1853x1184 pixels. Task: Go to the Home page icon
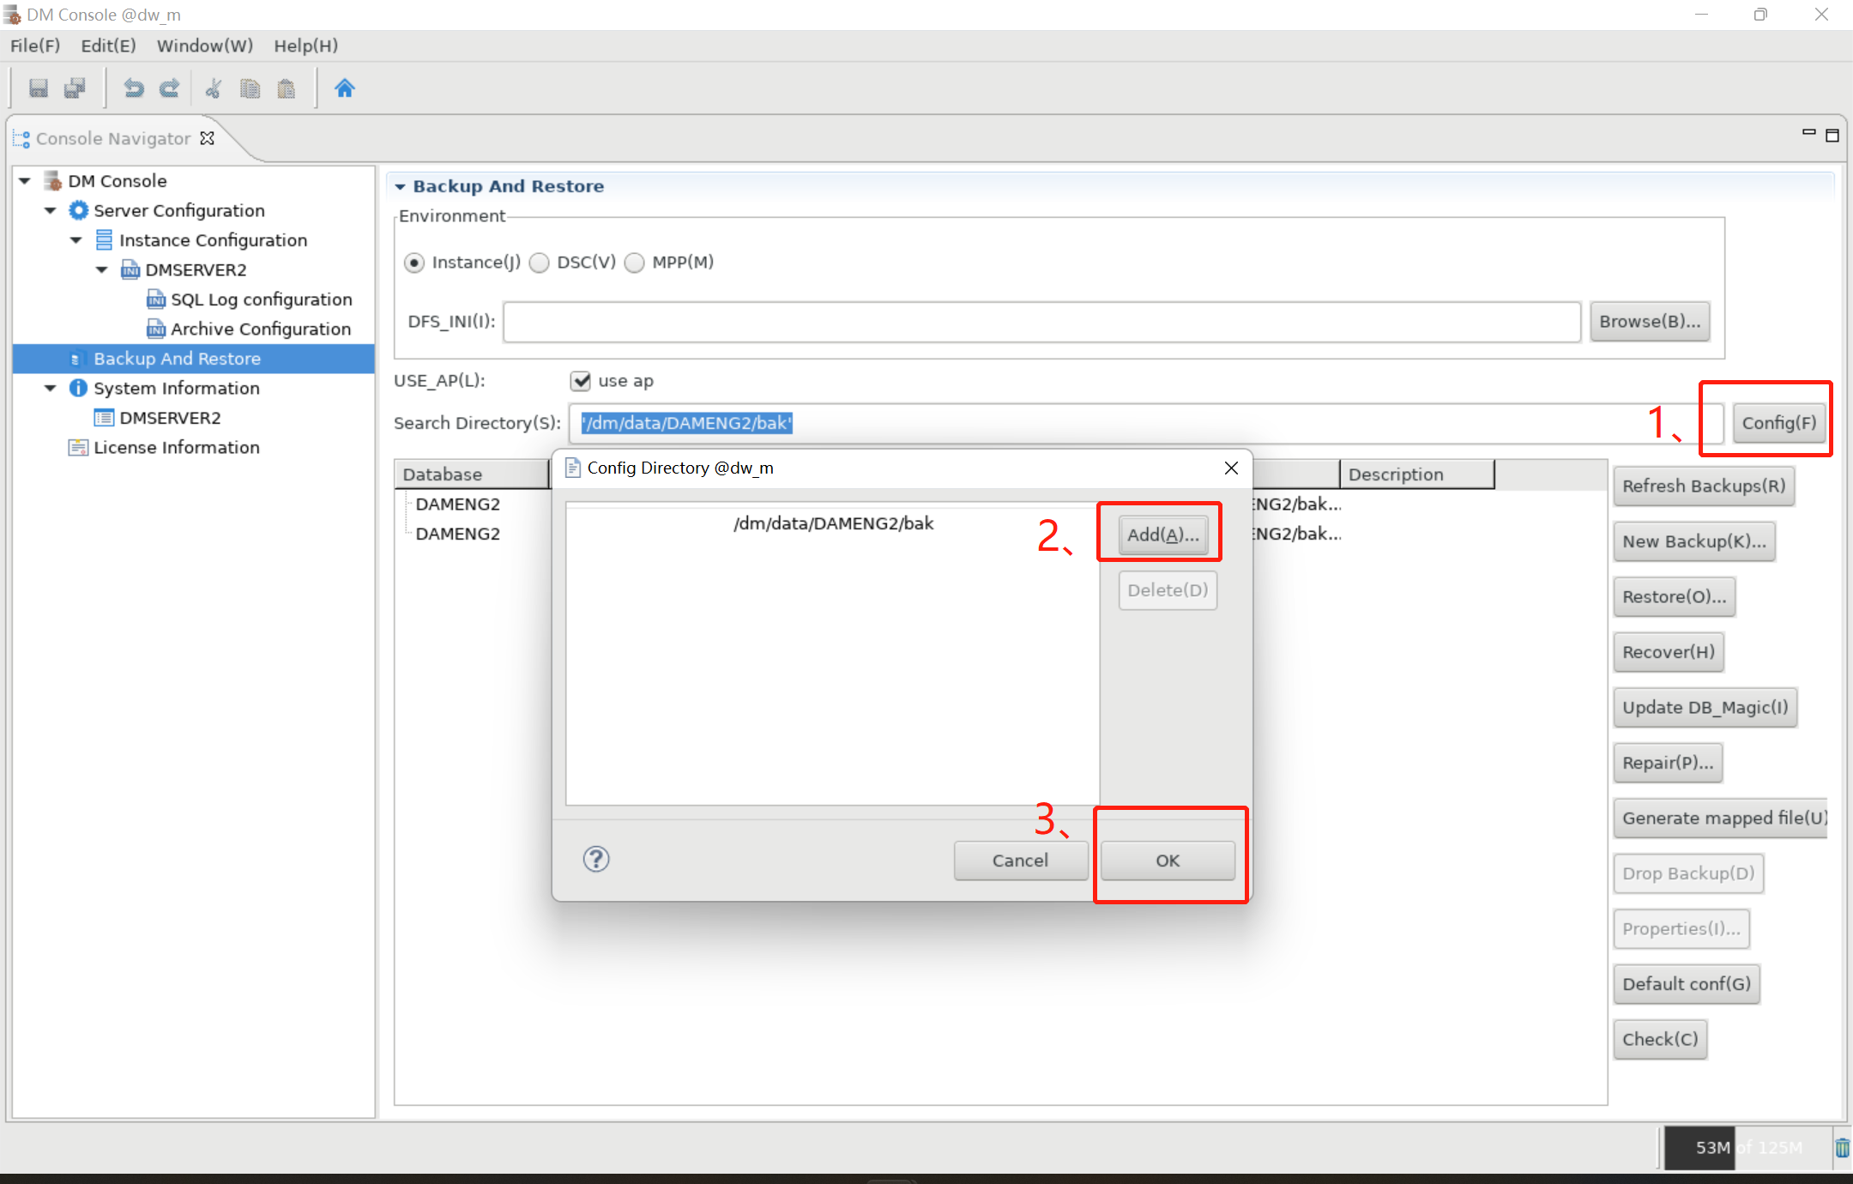click(345, 88)
